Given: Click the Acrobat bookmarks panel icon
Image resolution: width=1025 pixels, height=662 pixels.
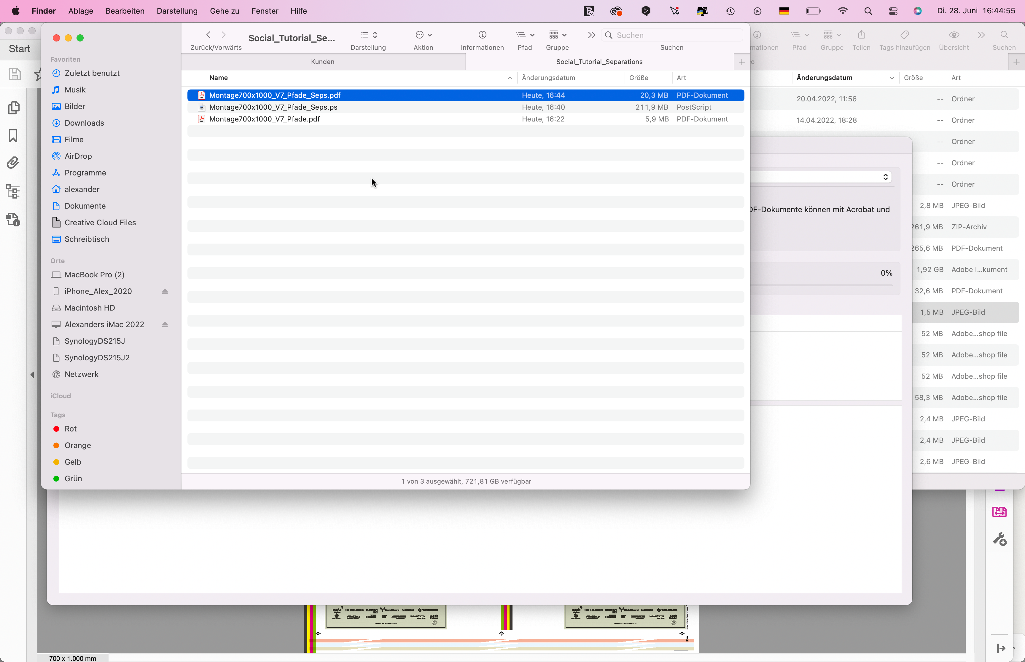Looking at the screenshot, I should [x=13, y=136].
